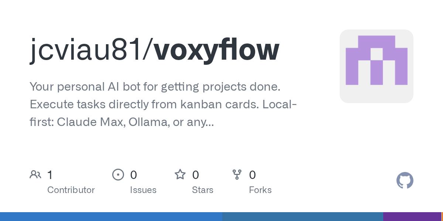Click the Issues circle-dot icon
The image size is (443, 221).
[x=118, y=174]
